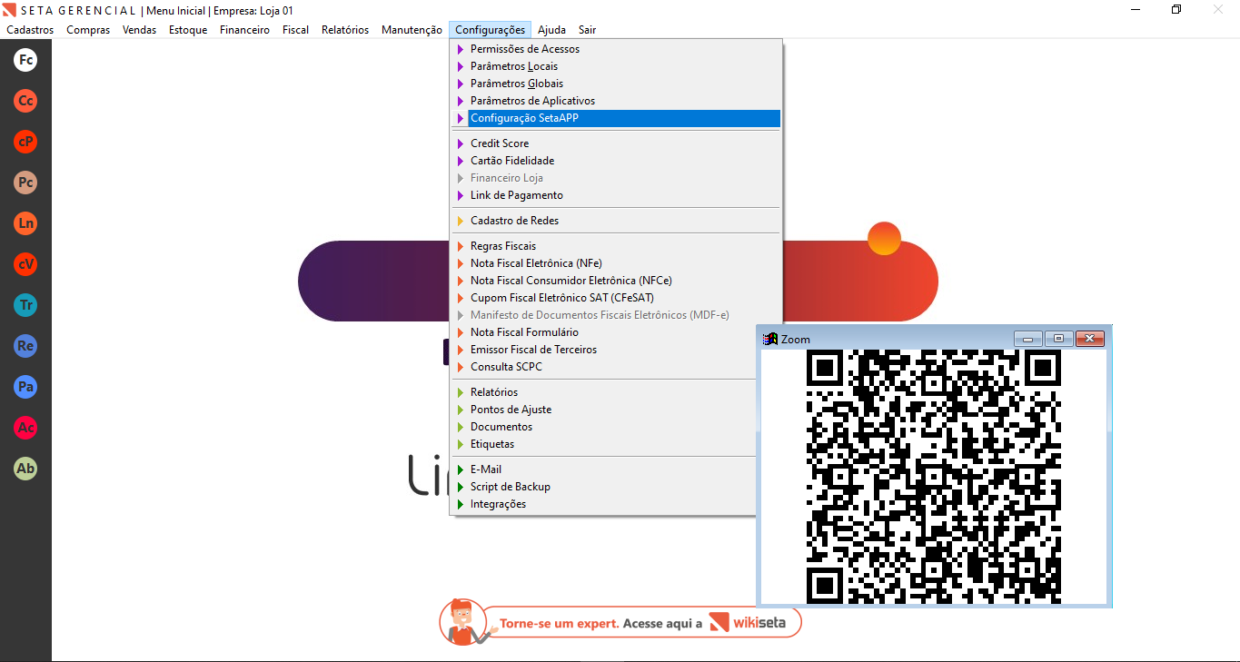
Task: Click the QR code in Zoom window
Action: point(934,477)
